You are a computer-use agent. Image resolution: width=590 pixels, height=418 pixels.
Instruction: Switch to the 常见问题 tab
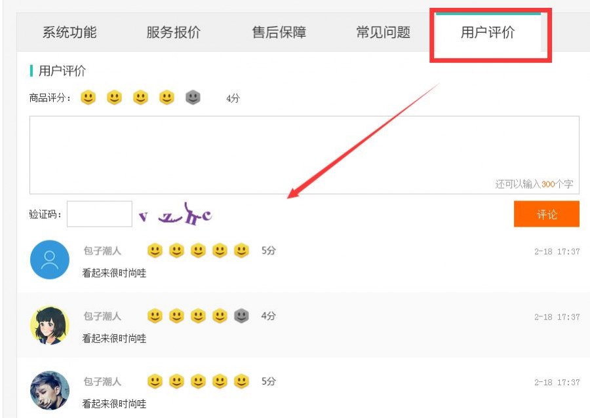(x=383, y=32)
